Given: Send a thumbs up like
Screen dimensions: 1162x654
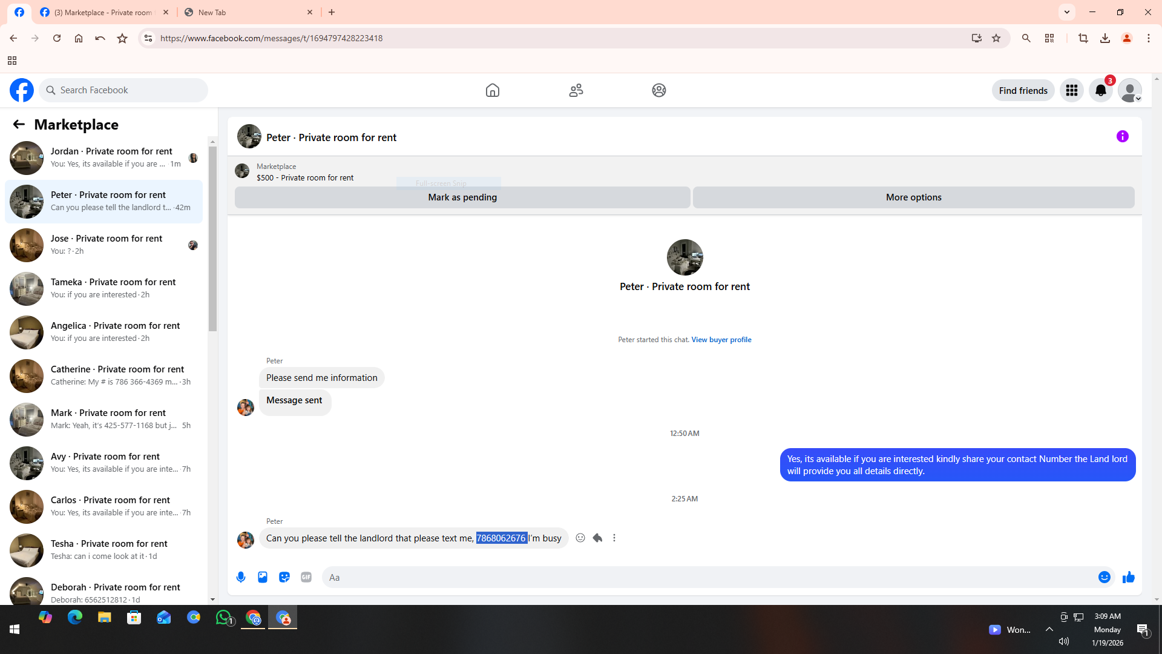Looking at the screenshot, I should coord(1129,577).
